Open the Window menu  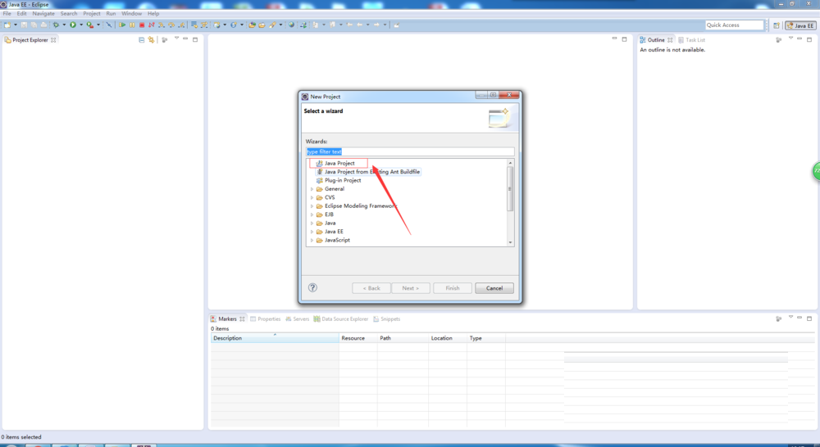(x=131, y=14)
